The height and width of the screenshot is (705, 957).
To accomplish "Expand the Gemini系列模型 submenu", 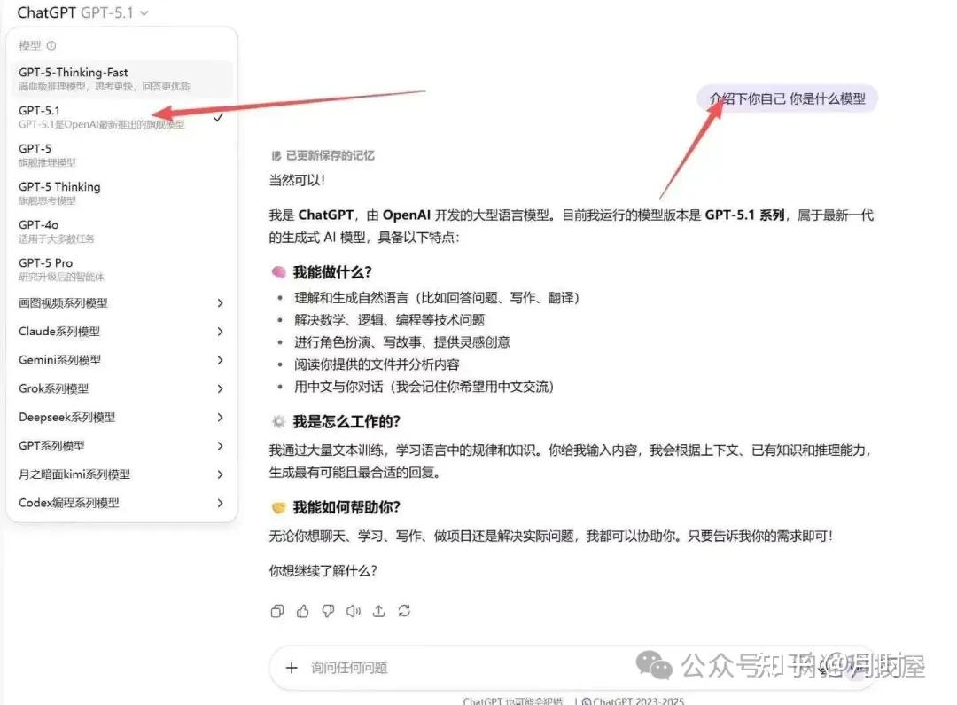I will (121, 360).
